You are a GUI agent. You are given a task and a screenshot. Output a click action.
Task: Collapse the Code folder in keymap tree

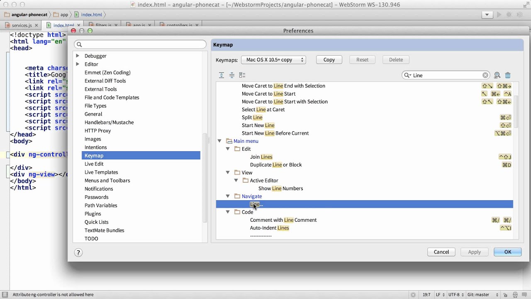[228, 212]
